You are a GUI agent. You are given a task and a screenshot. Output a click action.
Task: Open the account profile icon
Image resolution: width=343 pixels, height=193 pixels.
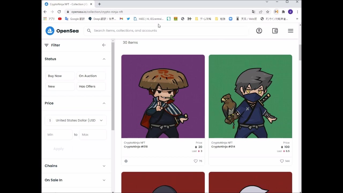[x=259, y=31]
